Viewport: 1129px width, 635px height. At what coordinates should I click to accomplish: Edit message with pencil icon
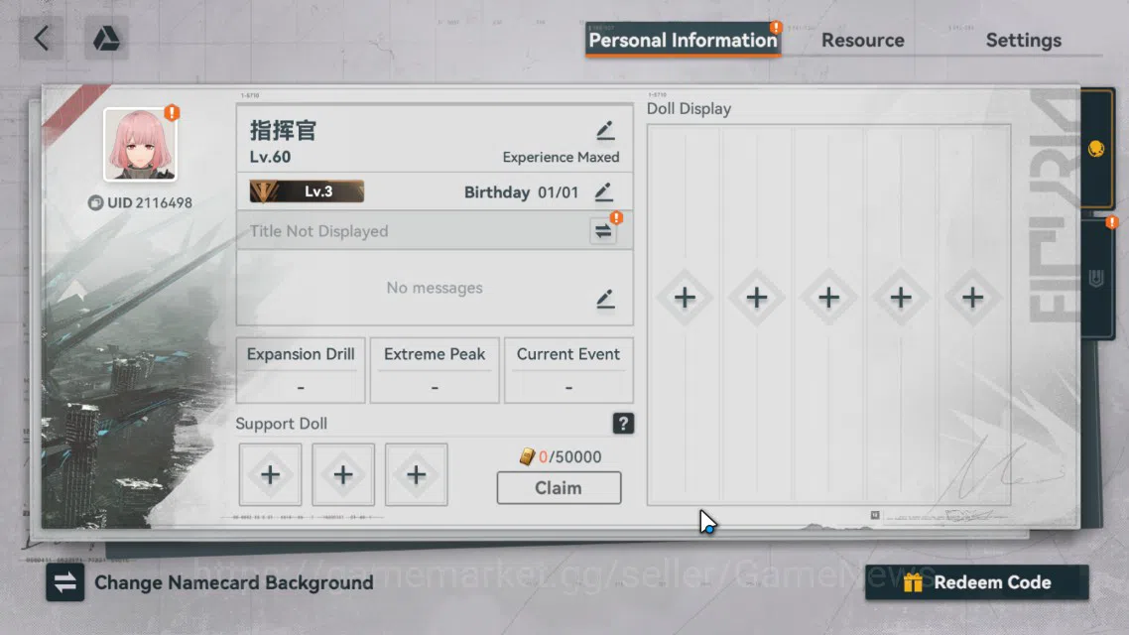pyautogui.click(x=605, y=299)
